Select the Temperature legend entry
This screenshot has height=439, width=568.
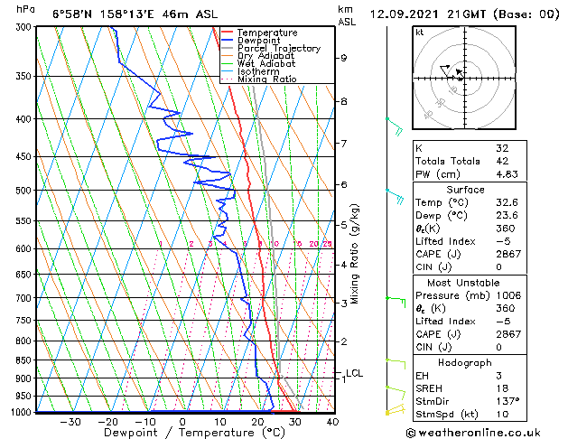pos(267,33)
